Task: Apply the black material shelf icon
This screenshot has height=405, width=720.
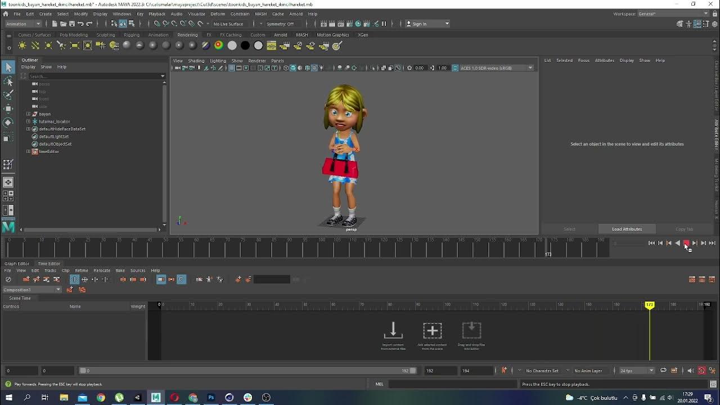Action: coord(245,46)
